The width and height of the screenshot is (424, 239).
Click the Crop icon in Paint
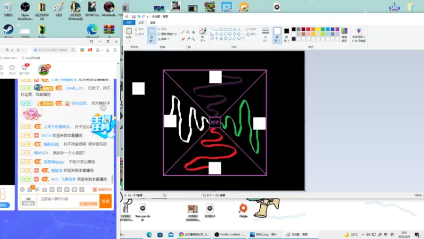tap(160, 29)
